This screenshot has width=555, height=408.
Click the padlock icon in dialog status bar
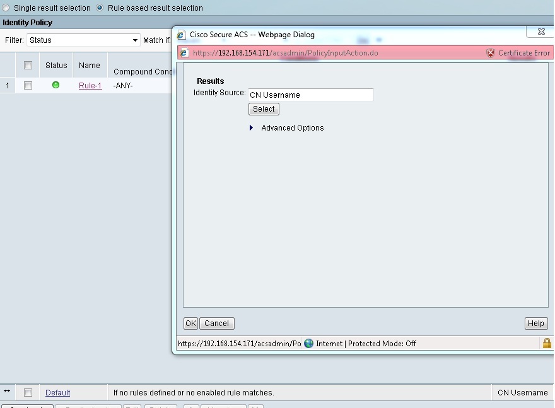(547, 343)
